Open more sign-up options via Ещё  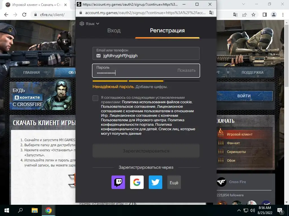coord(174,182)
